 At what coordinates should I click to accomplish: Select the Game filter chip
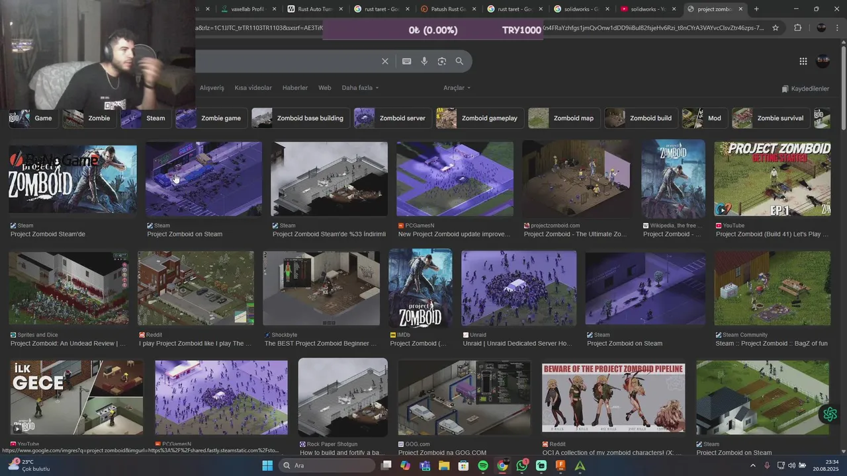[33, 118]
